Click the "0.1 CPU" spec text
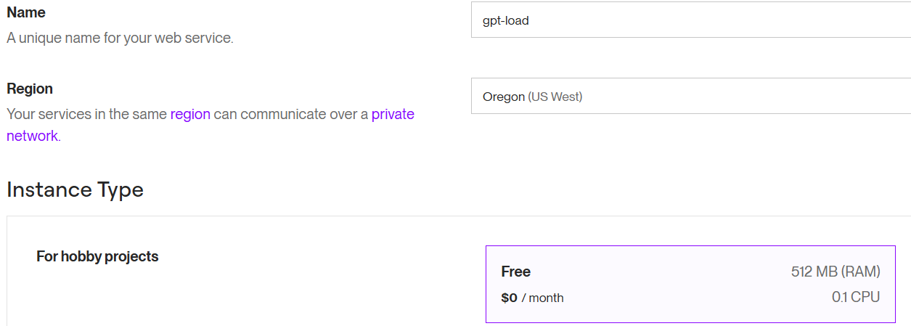Image resolution: width=911 pixels, height=326 pixels. tap(856, 297)
